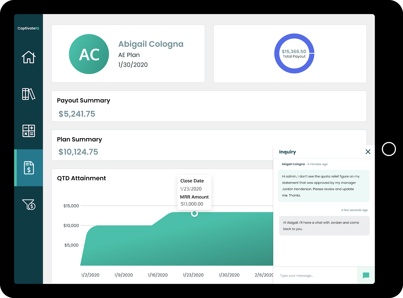Viewport: 403px width, 298px height.
Task: Click the Abigail Cologna profile name heading
Action: point(151,44)
